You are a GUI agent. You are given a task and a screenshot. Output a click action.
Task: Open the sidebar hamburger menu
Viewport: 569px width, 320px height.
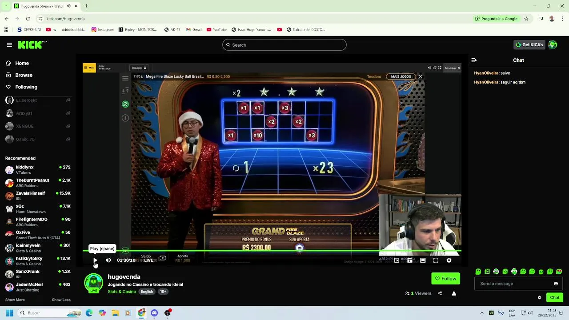pos(9,45)
